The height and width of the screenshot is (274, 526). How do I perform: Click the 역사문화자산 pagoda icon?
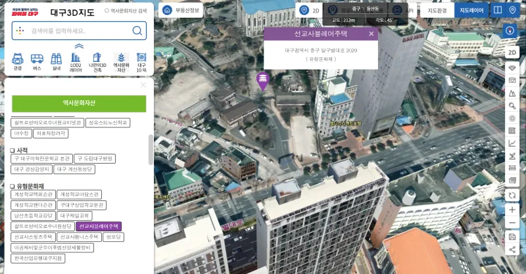pos(120,58)
